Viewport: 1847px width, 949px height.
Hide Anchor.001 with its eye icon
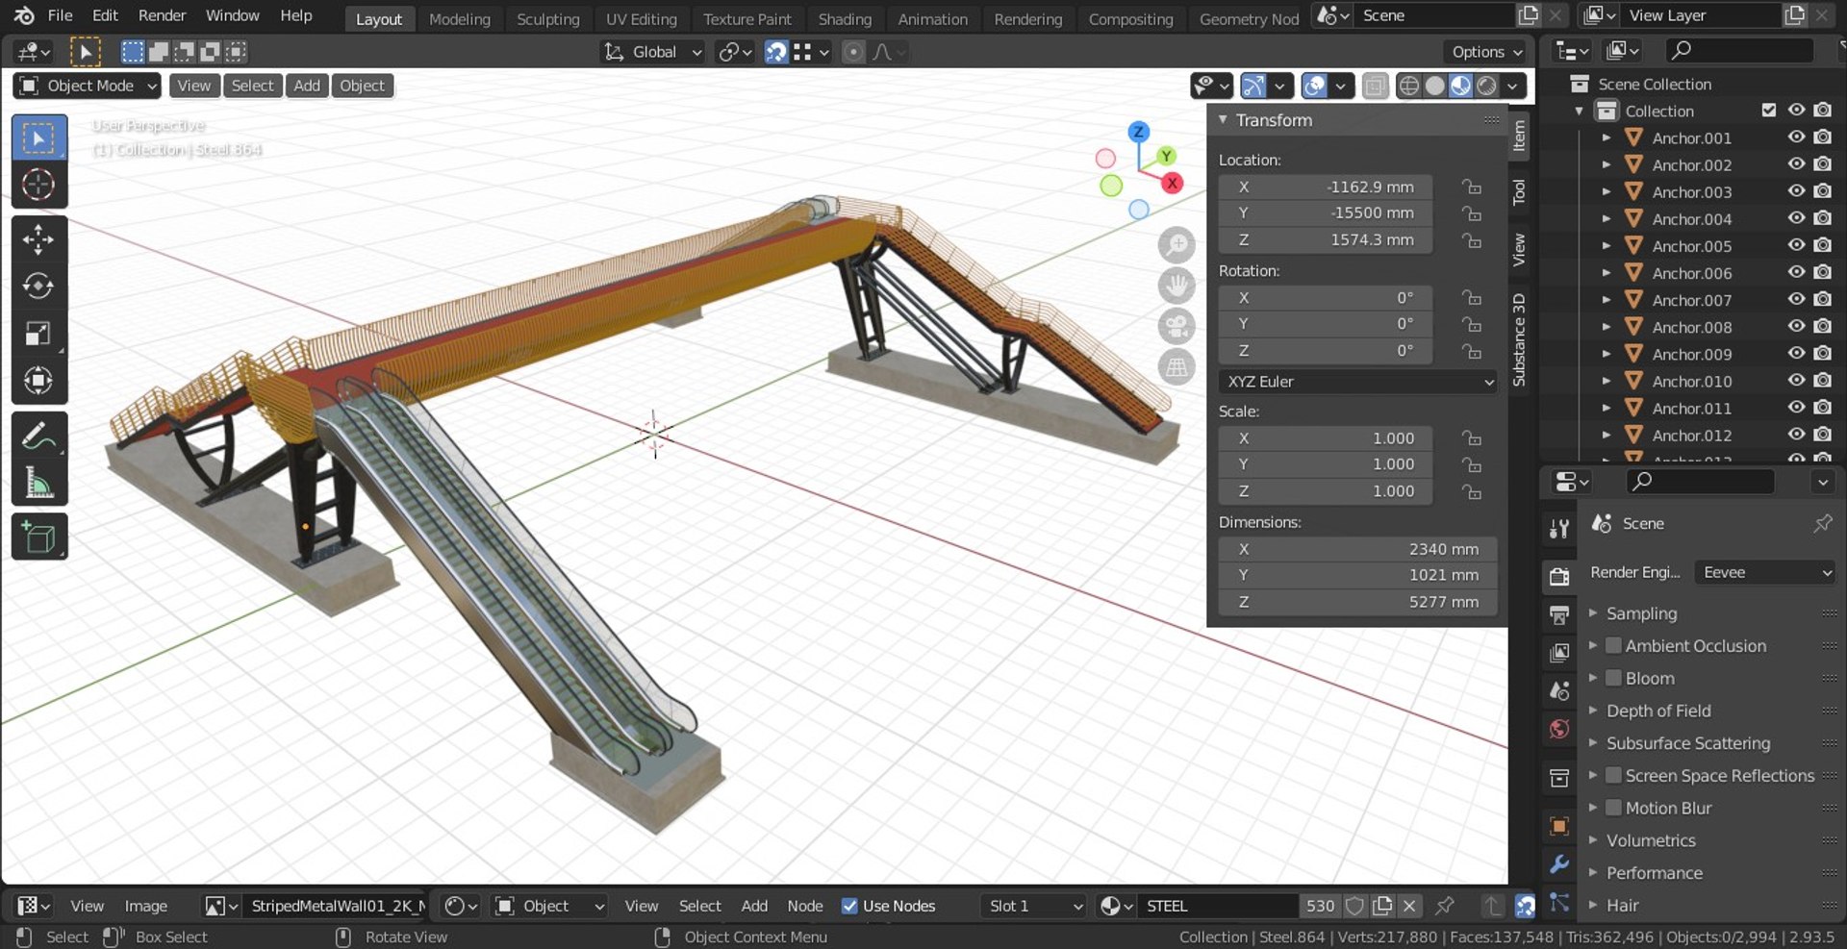[1796, 137]
